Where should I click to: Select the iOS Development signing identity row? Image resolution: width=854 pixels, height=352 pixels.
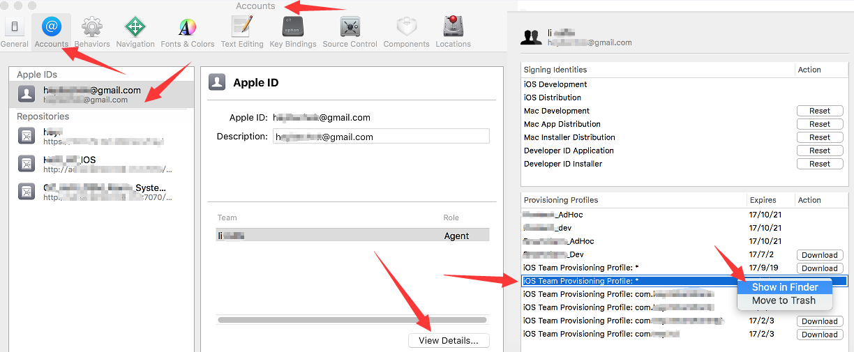click(x=684, y=84)
